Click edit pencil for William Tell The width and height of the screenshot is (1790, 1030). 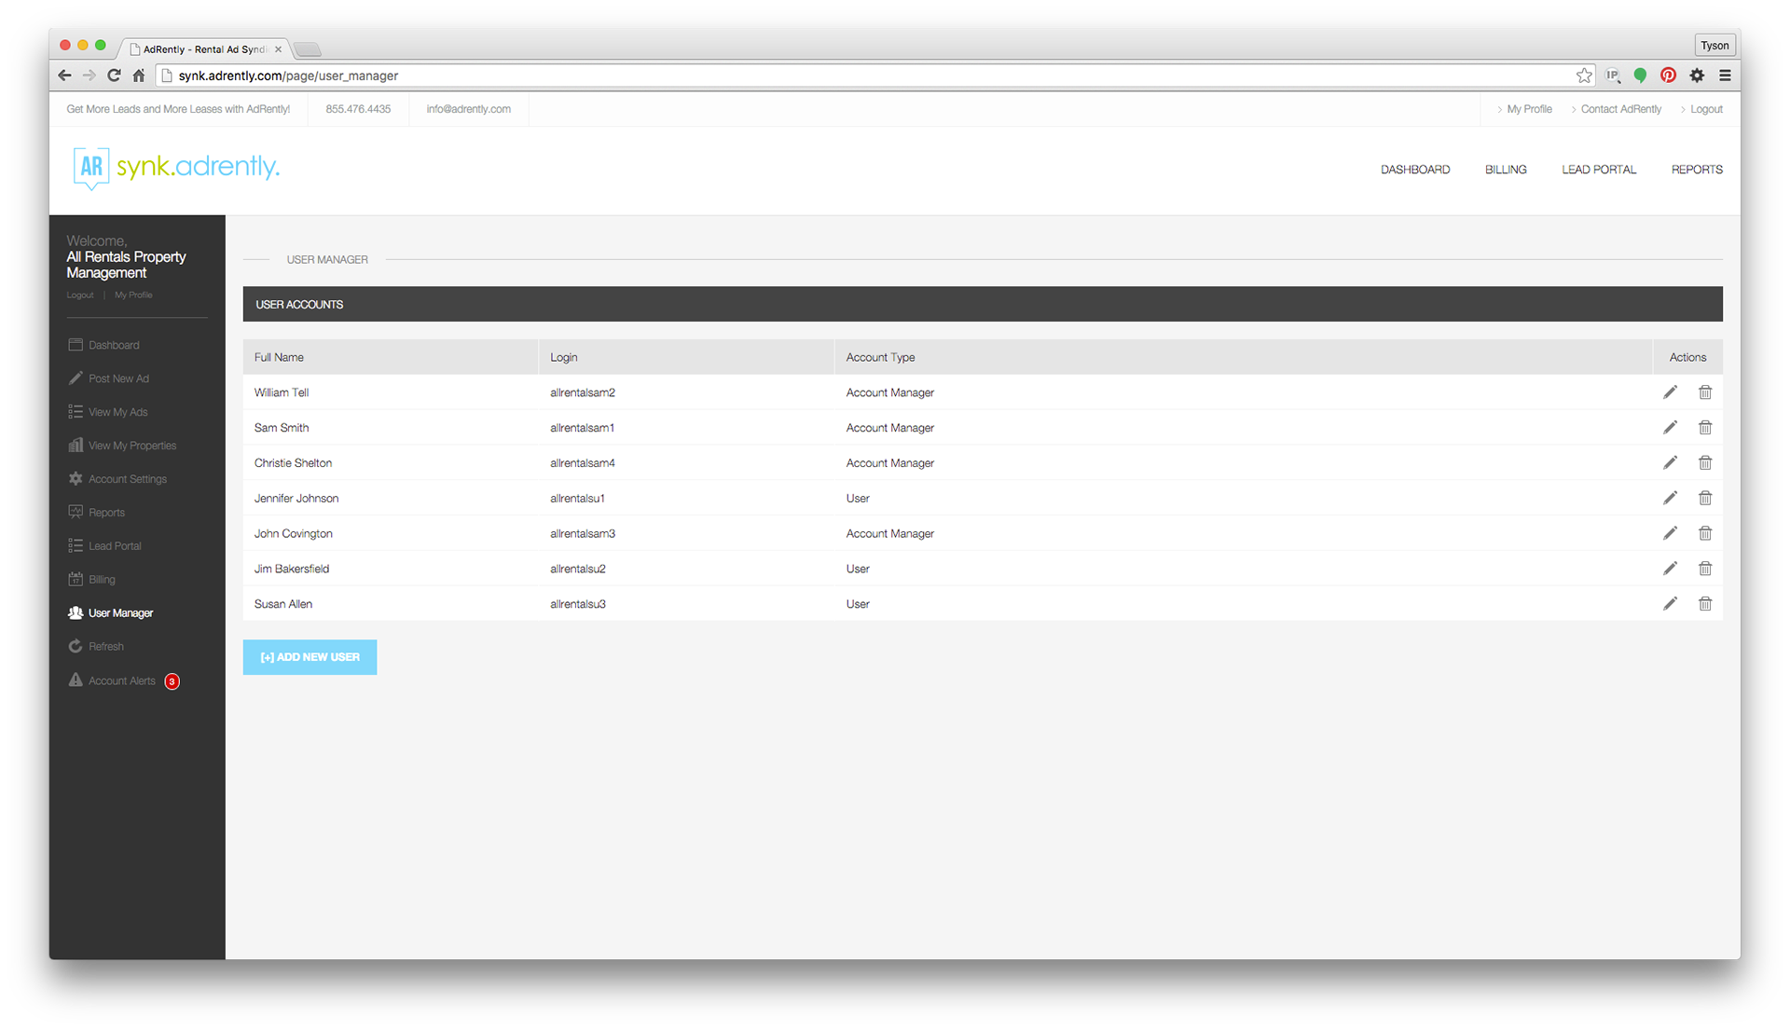tap(1670, 392)
